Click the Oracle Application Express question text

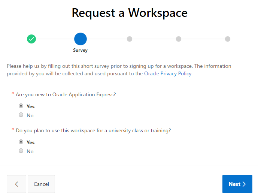(66, 94)
